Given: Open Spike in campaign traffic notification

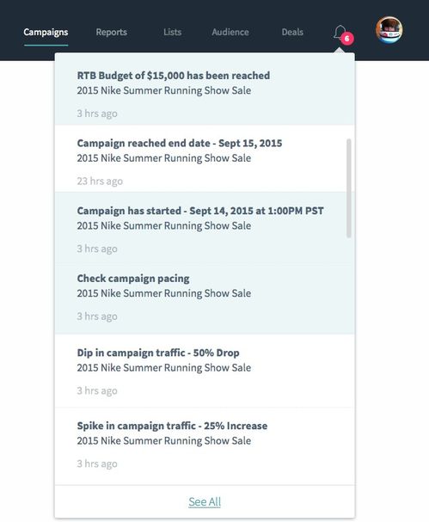Looking at the screenshot, I should pos(205,445).
